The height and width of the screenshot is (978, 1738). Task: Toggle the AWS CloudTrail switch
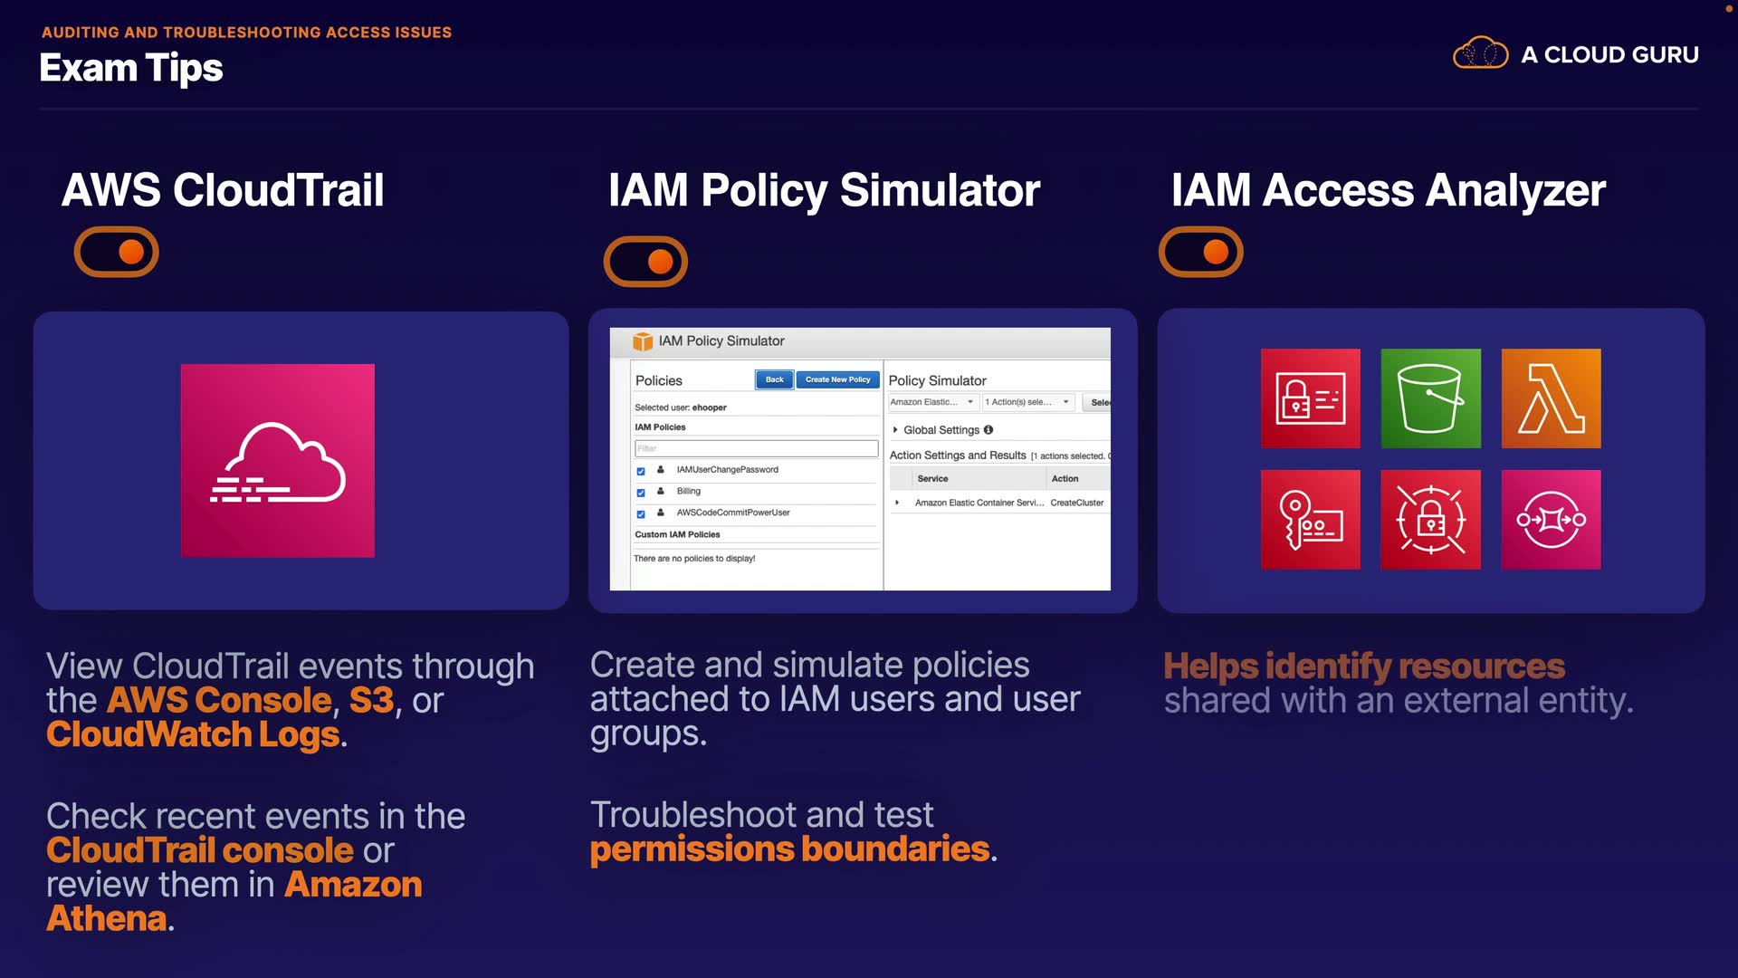(x=117, y=252)
